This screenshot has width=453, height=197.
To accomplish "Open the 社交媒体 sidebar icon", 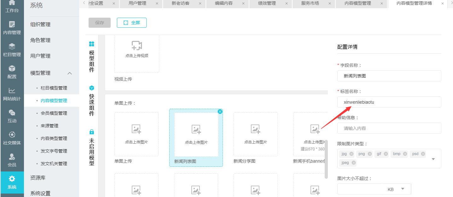I will [x=12, y=135].
